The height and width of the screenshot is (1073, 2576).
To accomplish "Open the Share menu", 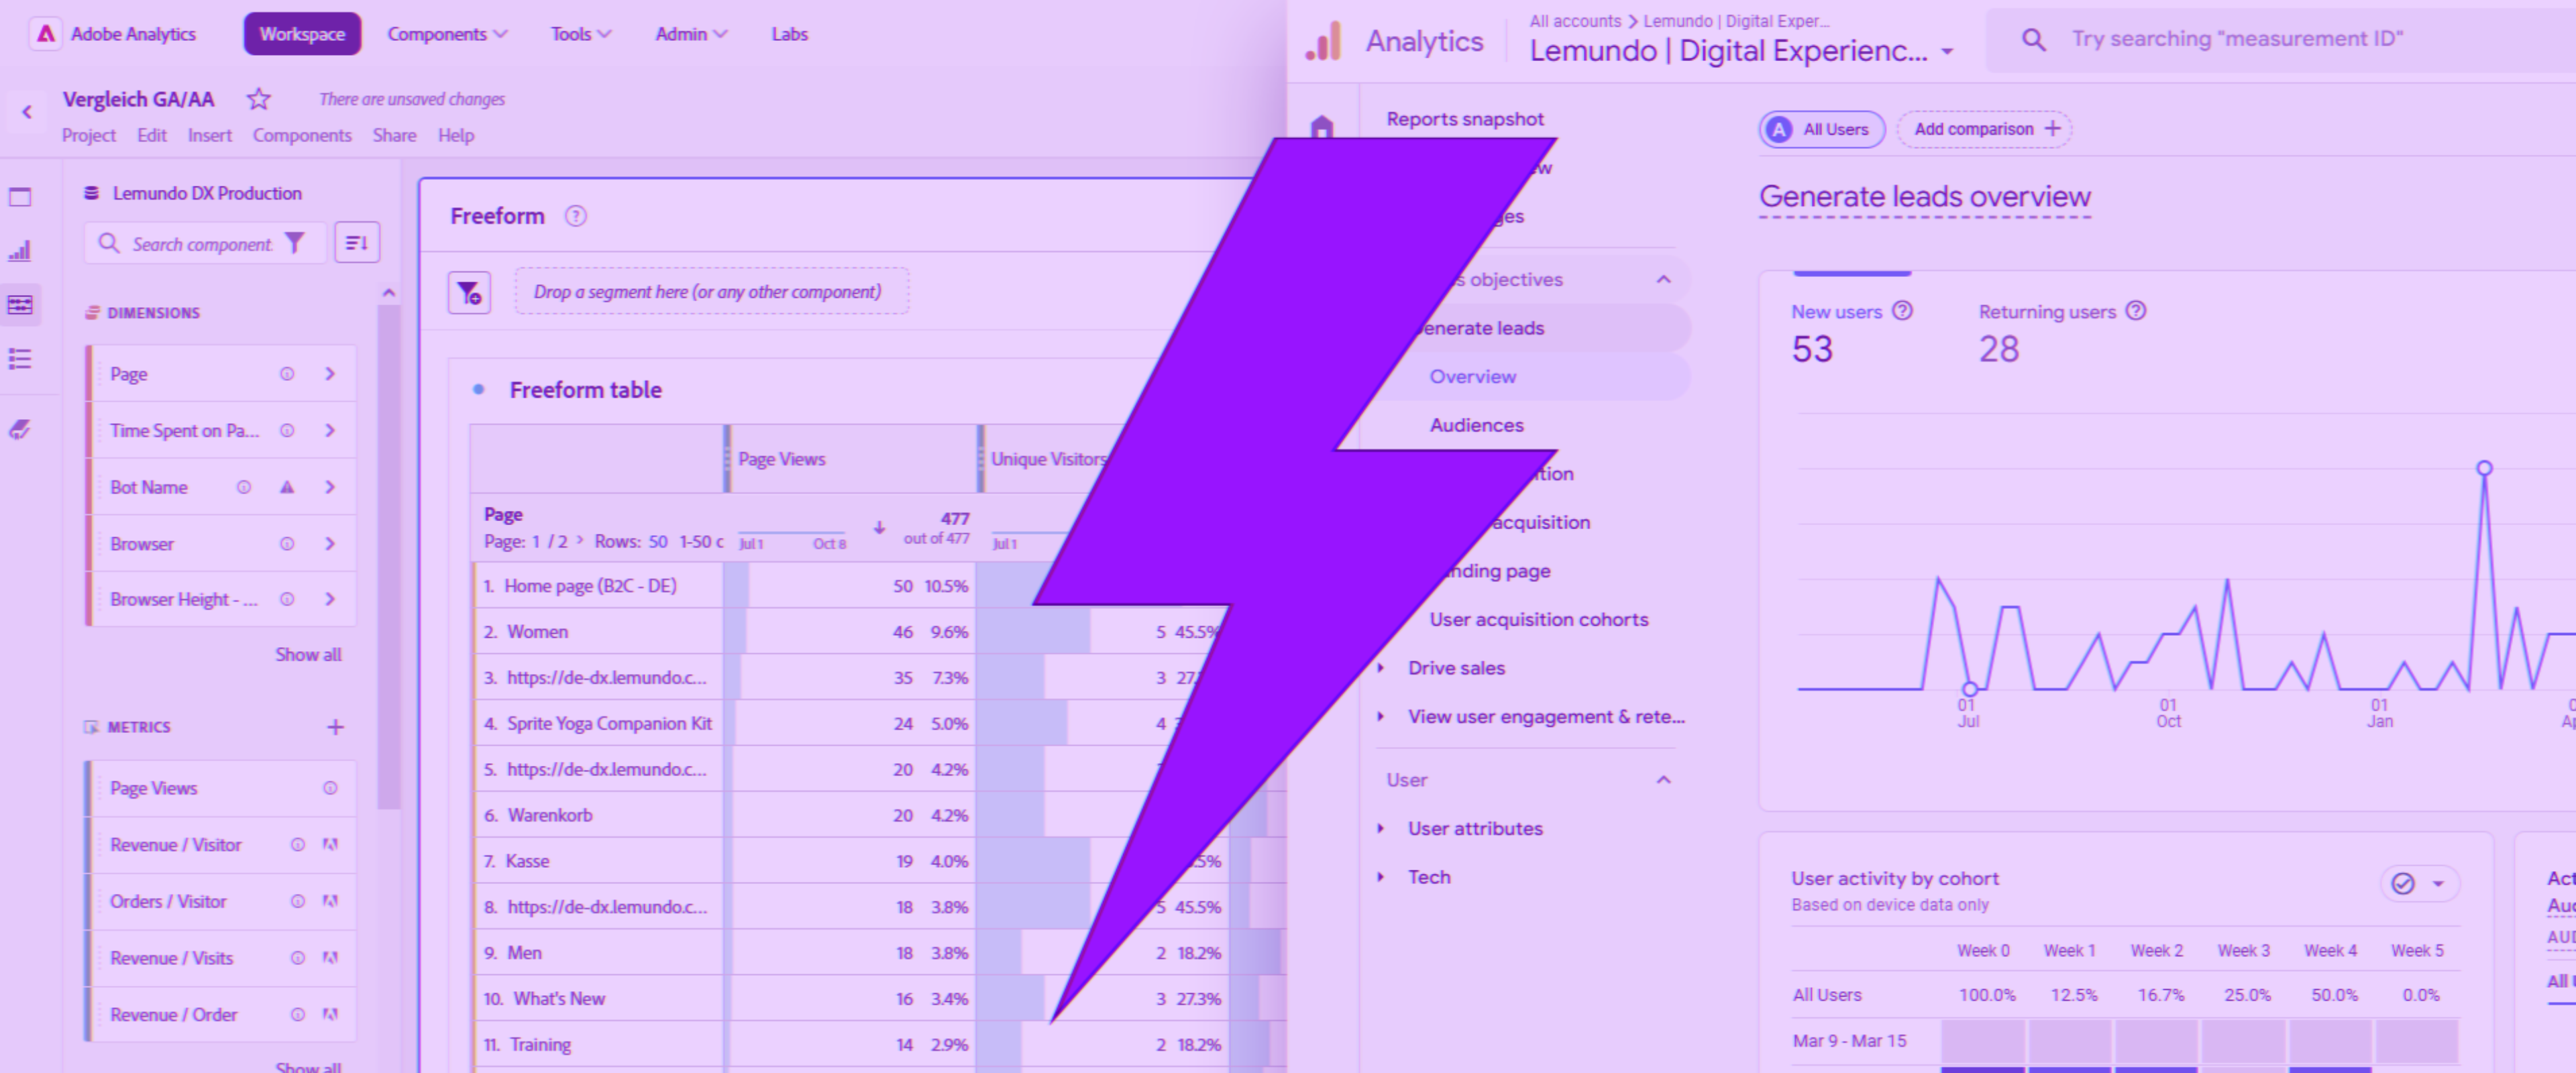I will click(x=394, y=135).
